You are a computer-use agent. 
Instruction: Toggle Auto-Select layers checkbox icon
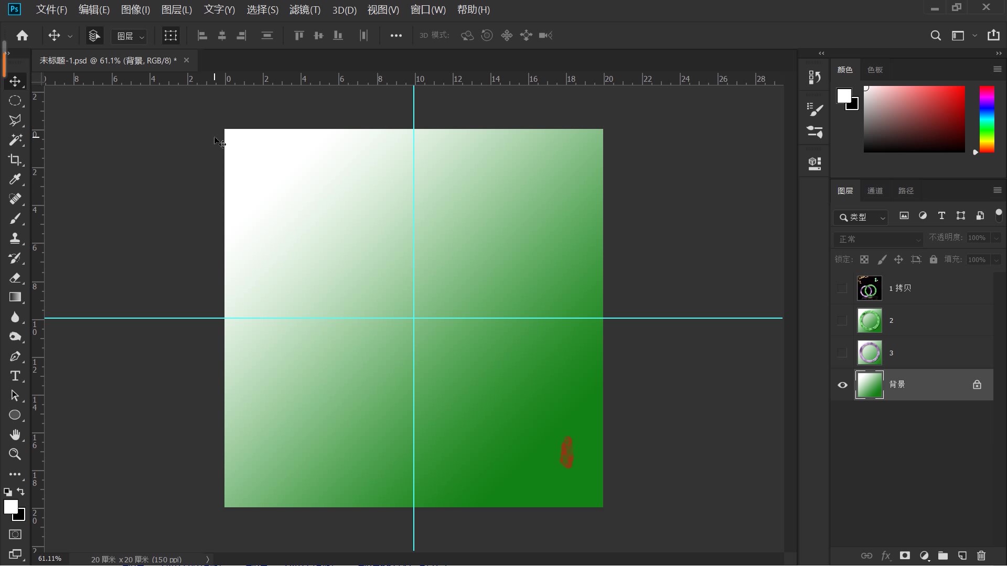[94, 36]
